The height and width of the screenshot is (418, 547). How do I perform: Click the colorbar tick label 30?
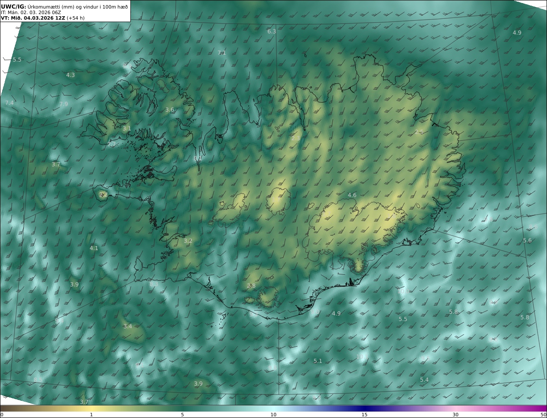pos(456,415)
